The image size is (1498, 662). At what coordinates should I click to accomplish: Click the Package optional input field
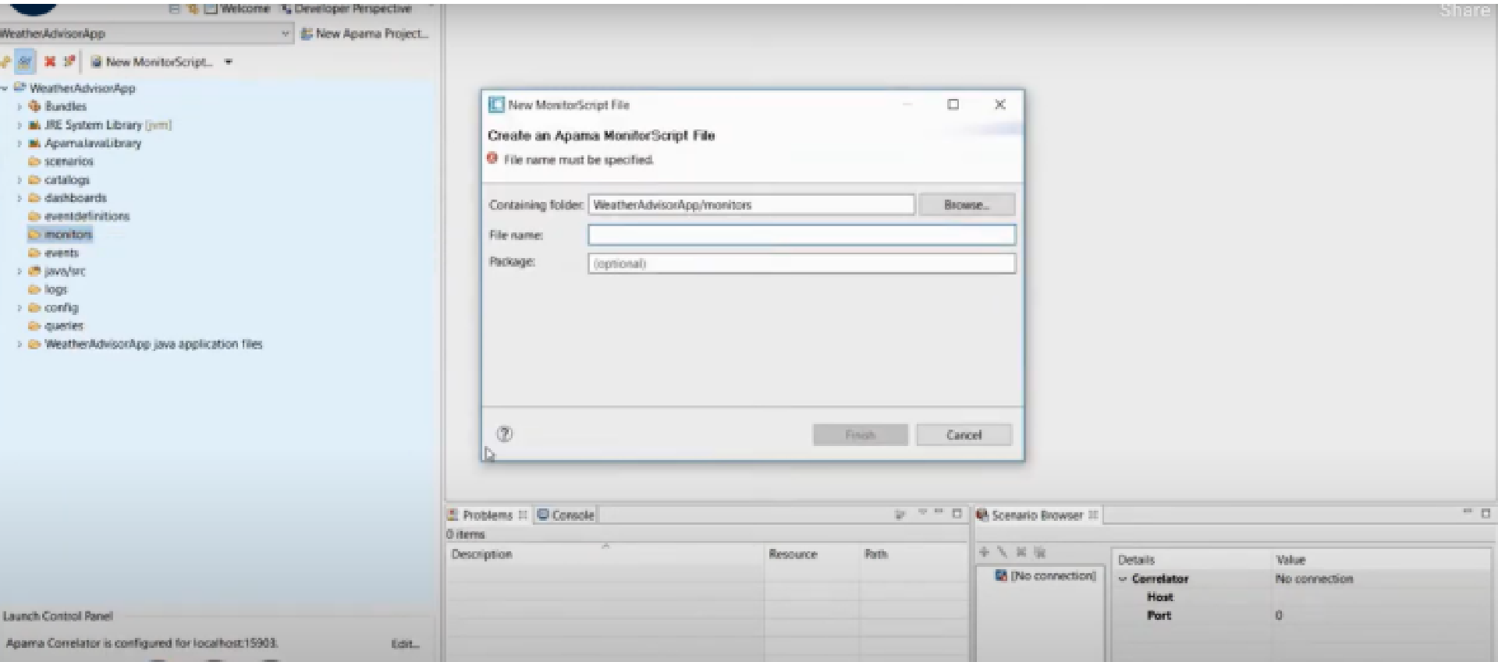[801, 264]
